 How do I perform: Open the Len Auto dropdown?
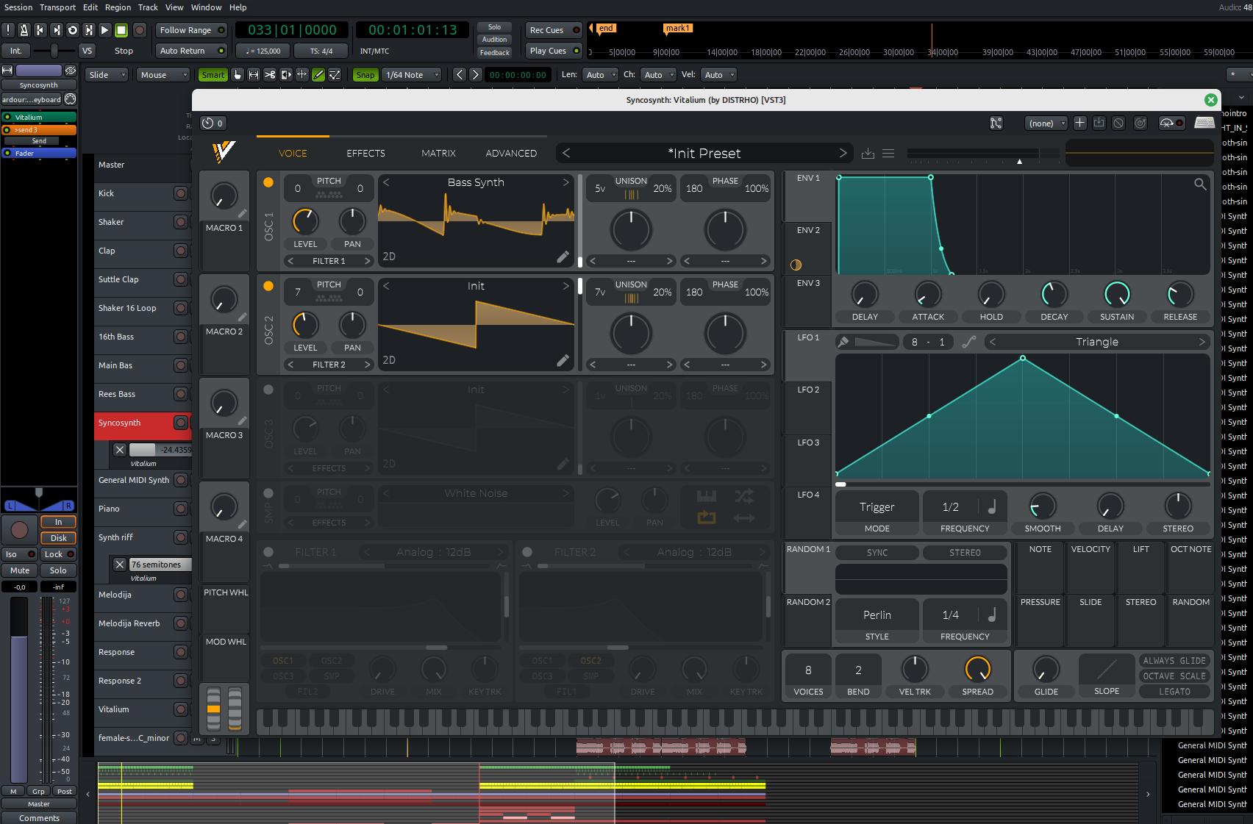pos(600,74)
